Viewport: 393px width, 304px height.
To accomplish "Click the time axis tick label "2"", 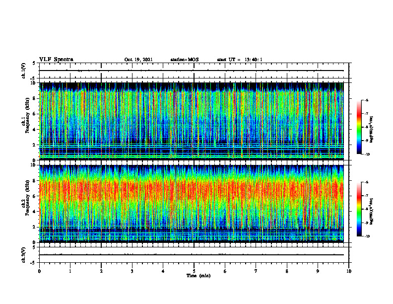I will coord(101,271).
